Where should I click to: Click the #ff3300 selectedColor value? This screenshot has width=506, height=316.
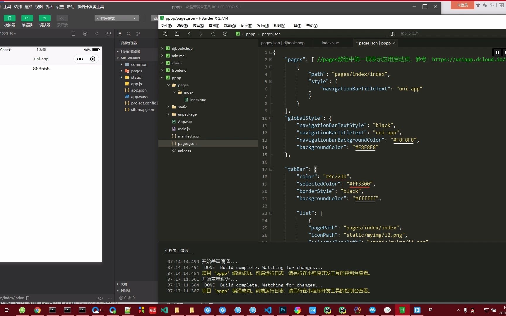[359, 184]
